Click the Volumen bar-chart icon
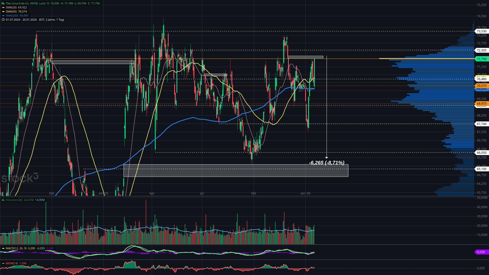The width and height of the screenshot is (489, 275). tap(3, 200)
